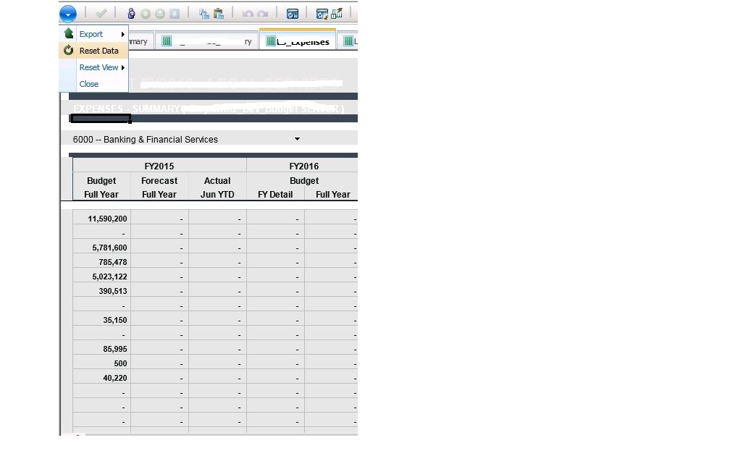Select the cell showing 85,995
The width and height of the screenshot is (730, 456).
(101, 349)
